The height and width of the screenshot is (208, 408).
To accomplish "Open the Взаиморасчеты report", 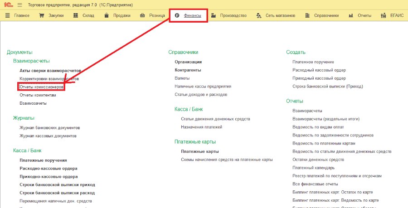I will [307, 111].
